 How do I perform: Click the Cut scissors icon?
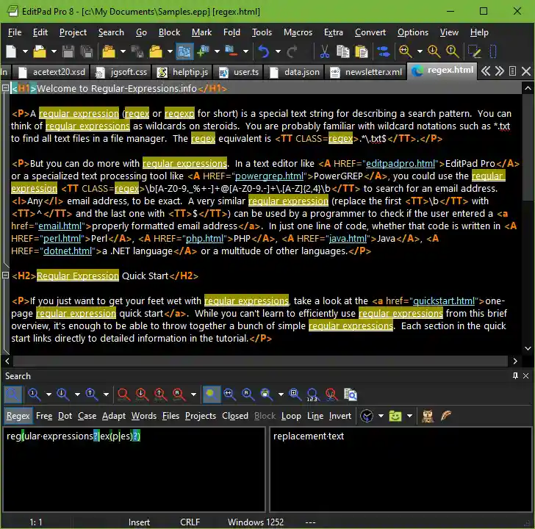(x=325, y=51)
